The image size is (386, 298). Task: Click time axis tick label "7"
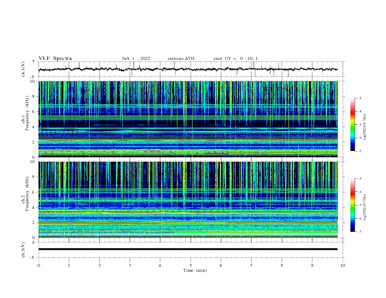coord(251,265)
